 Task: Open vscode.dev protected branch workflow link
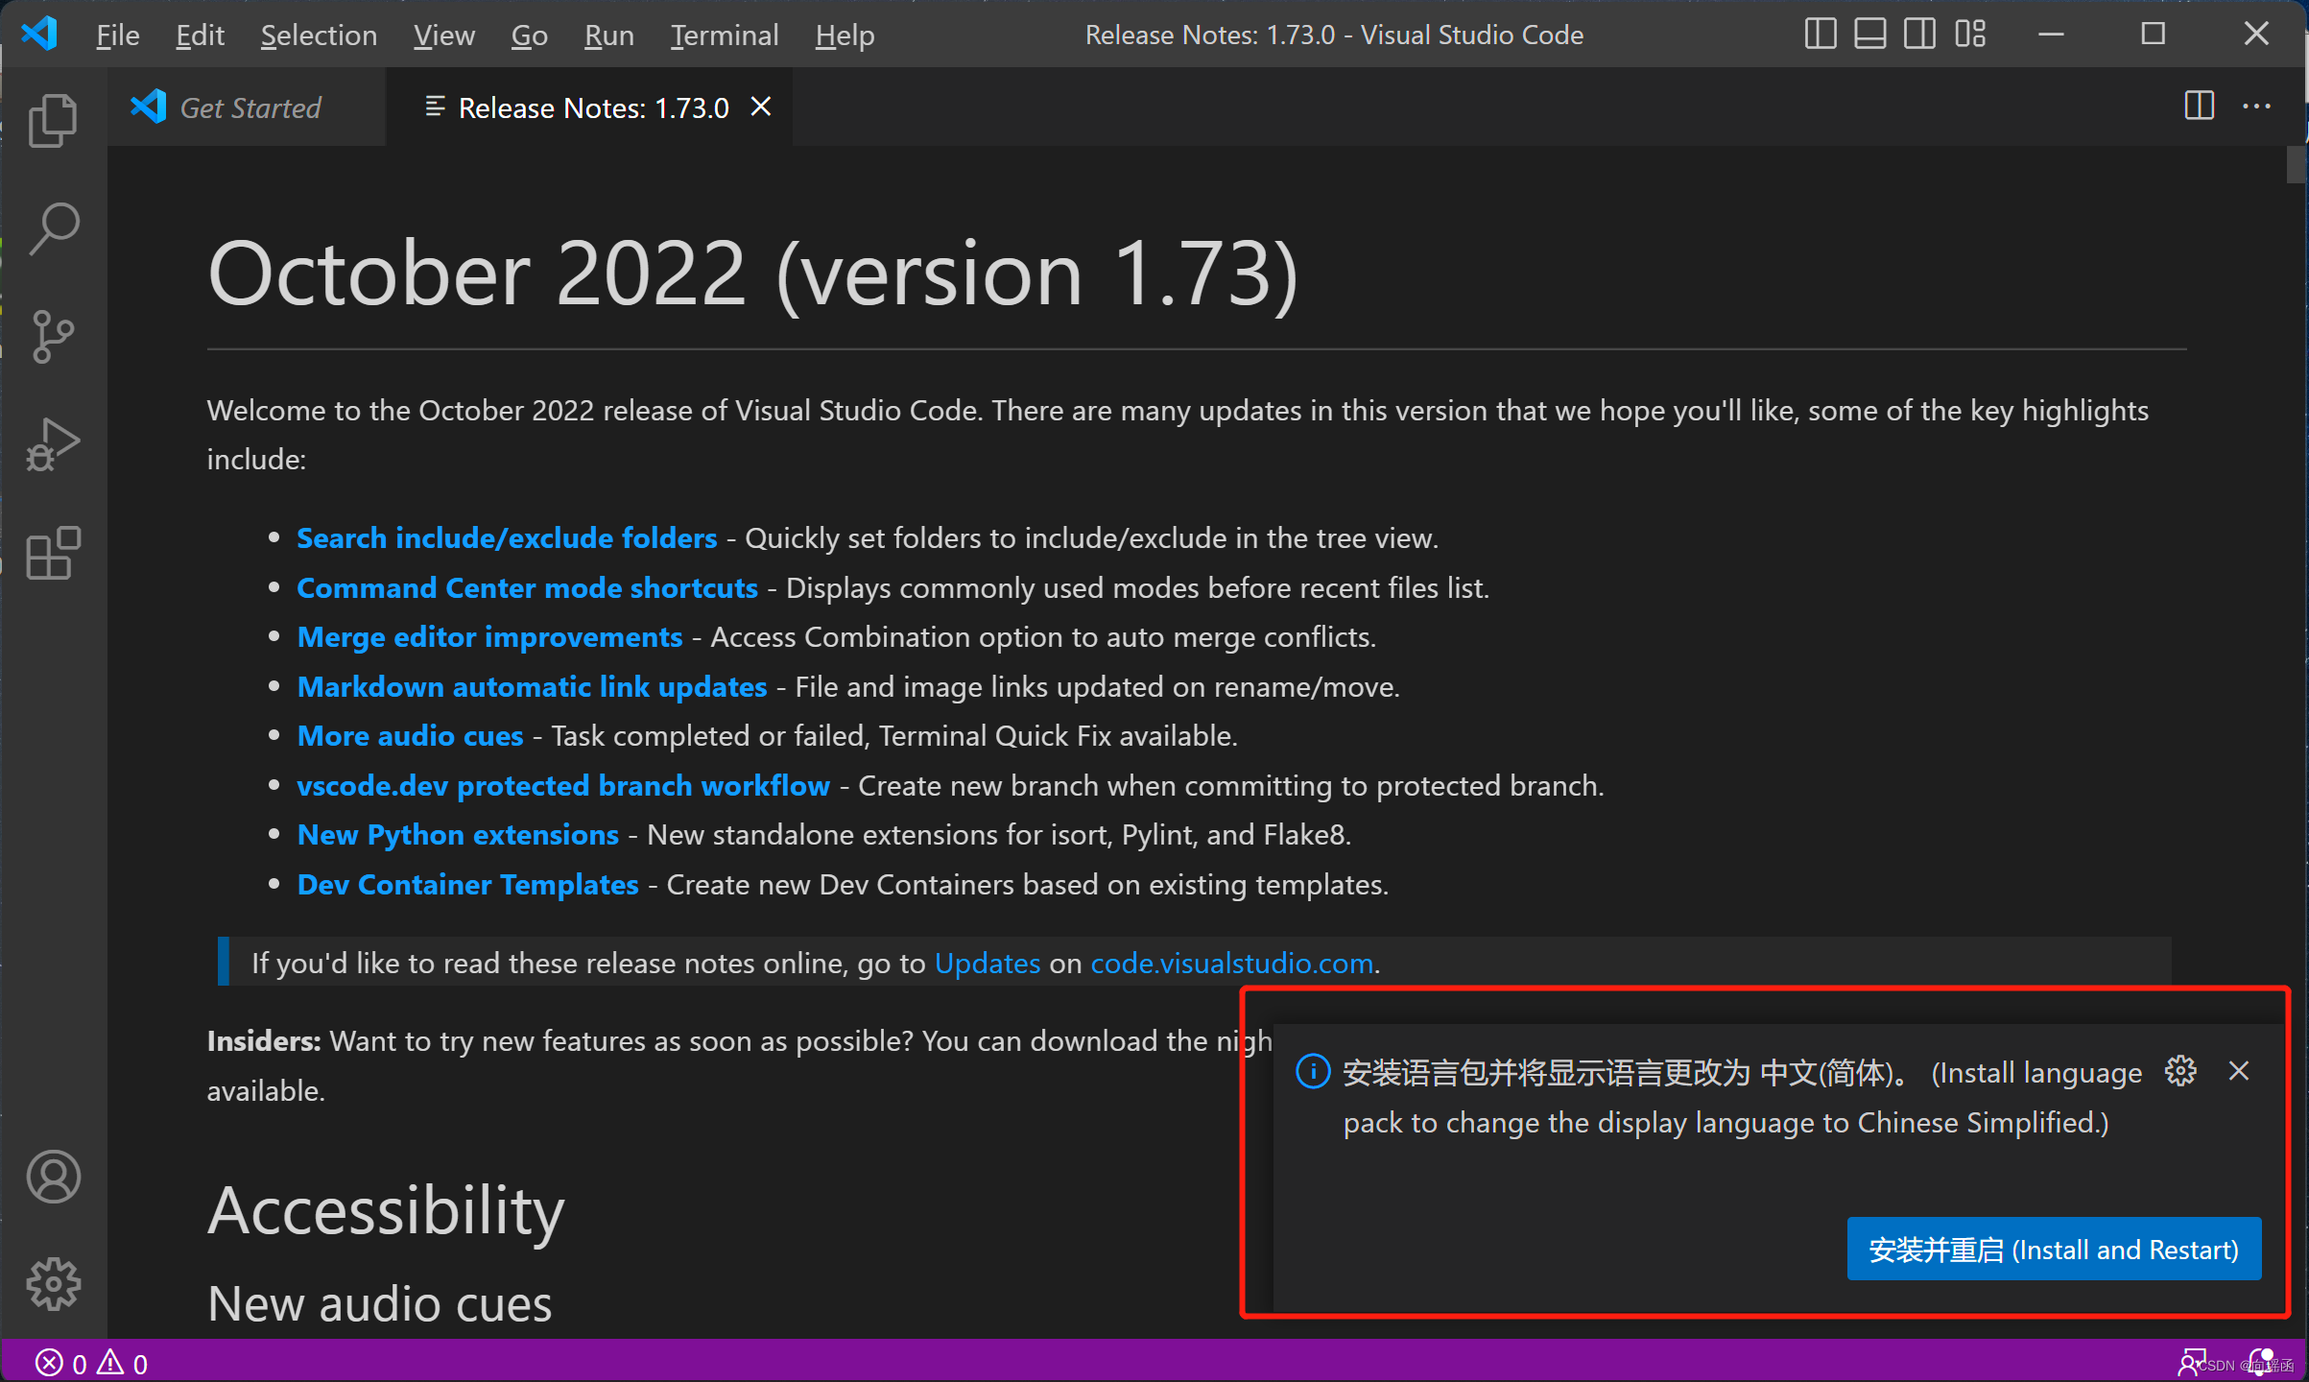coord(563,785)
